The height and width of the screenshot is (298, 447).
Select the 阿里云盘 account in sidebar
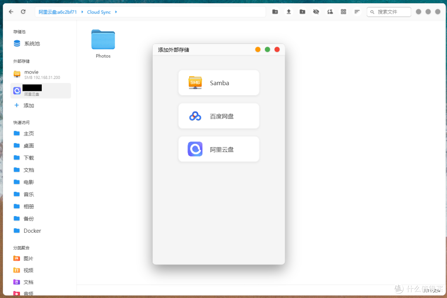[41, 91]
